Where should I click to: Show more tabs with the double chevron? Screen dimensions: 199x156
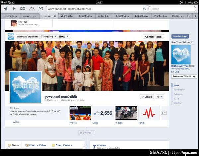189,16
